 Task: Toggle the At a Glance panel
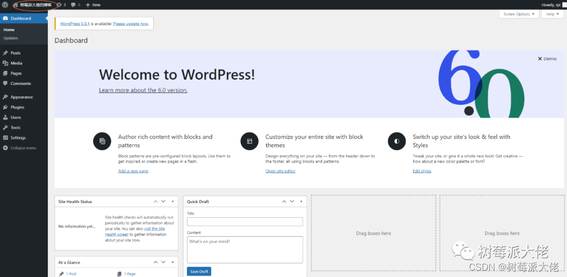click(173, 262)
